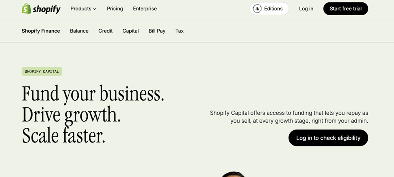Open the Bill Pay tab

(x=157, y=31)
